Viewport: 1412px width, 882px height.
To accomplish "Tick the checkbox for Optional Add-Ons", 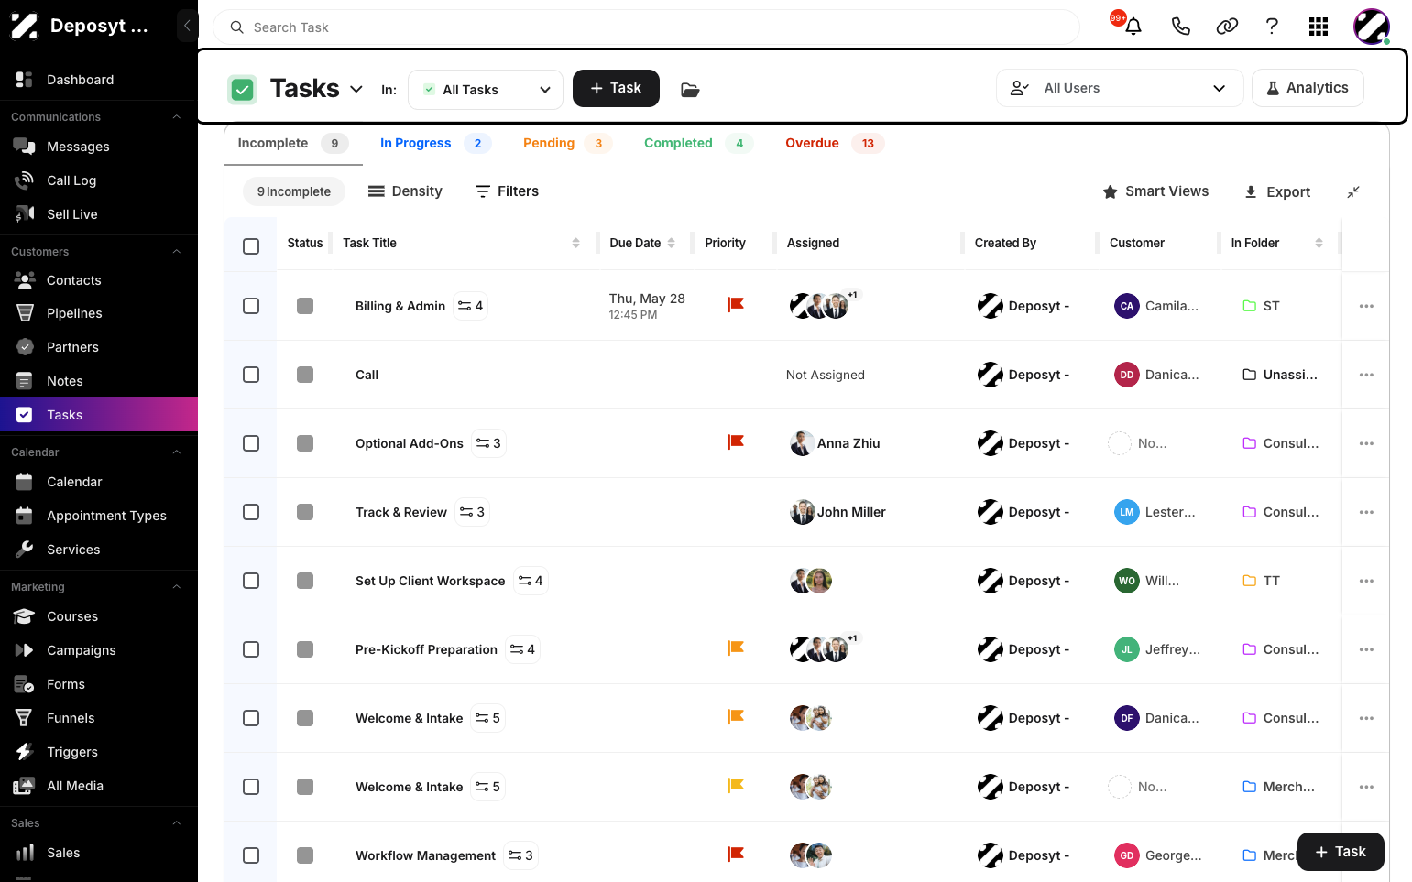I will [x=251, y=443].
